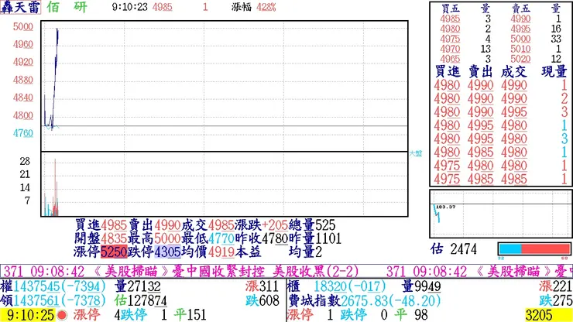
Task: Open the first 《美股掃瞄》 news ticker headline
Action: tap(182, 272)
